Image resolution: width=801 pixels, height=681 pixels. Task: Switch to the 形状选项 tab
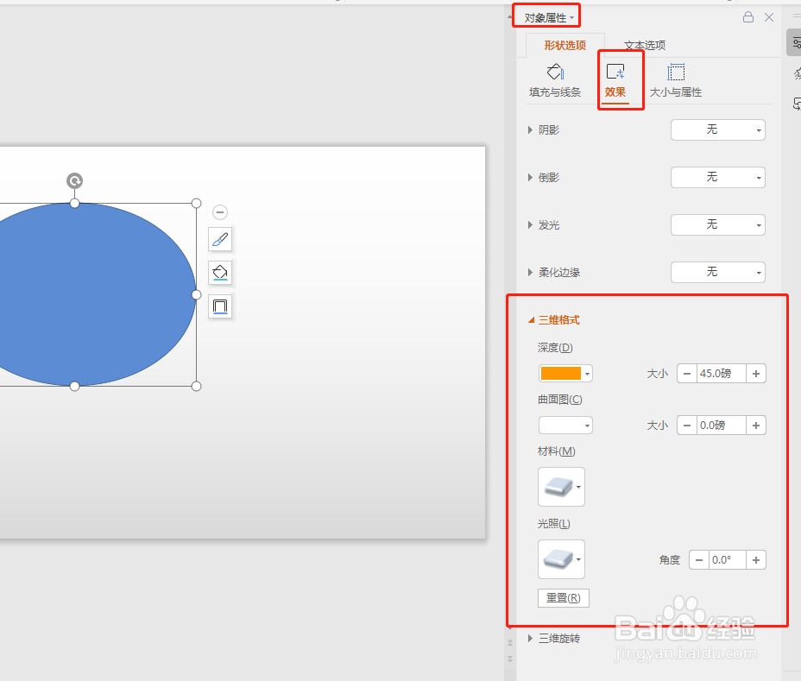pyautogui.click(x=564, y=45)
